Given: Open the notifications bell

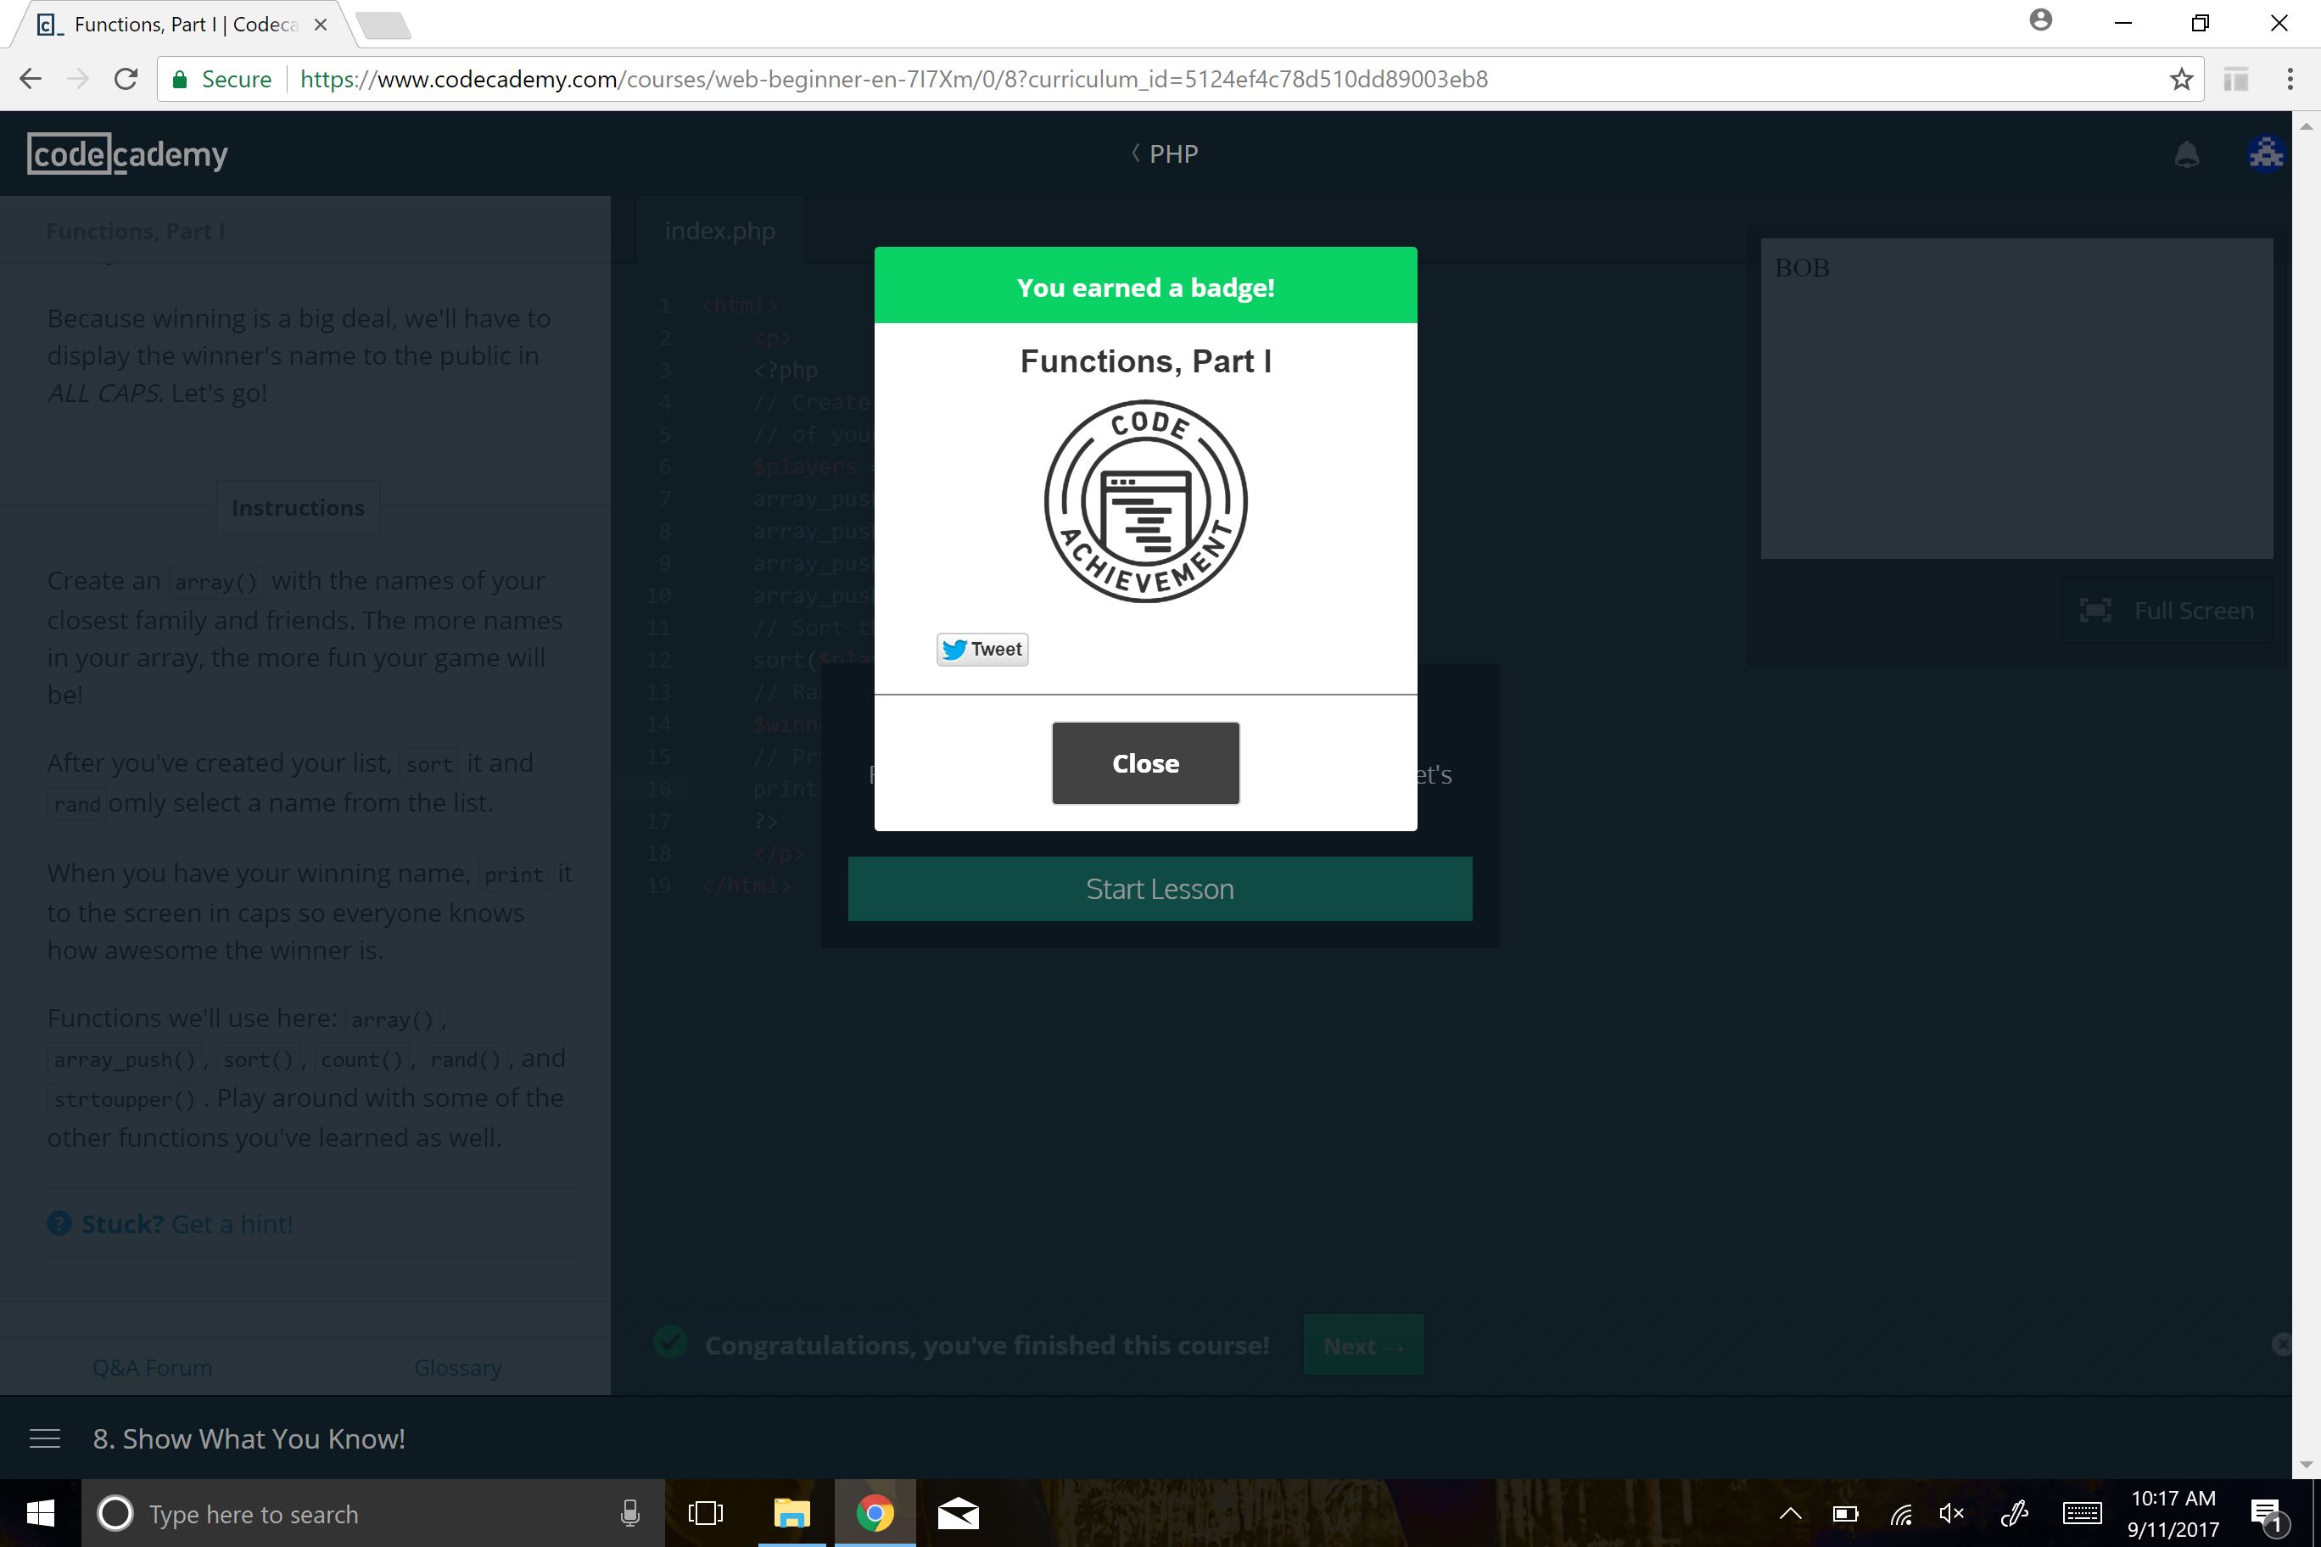Looking at the screenshot, I should [2186, 155].
